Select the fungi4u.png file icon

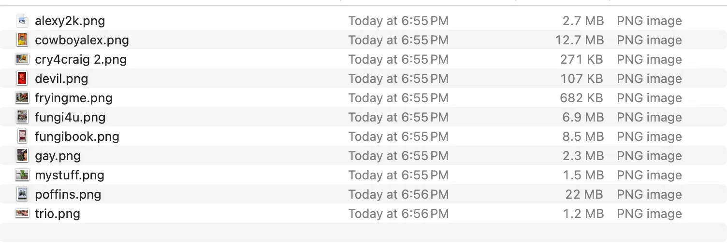(22, 117)
